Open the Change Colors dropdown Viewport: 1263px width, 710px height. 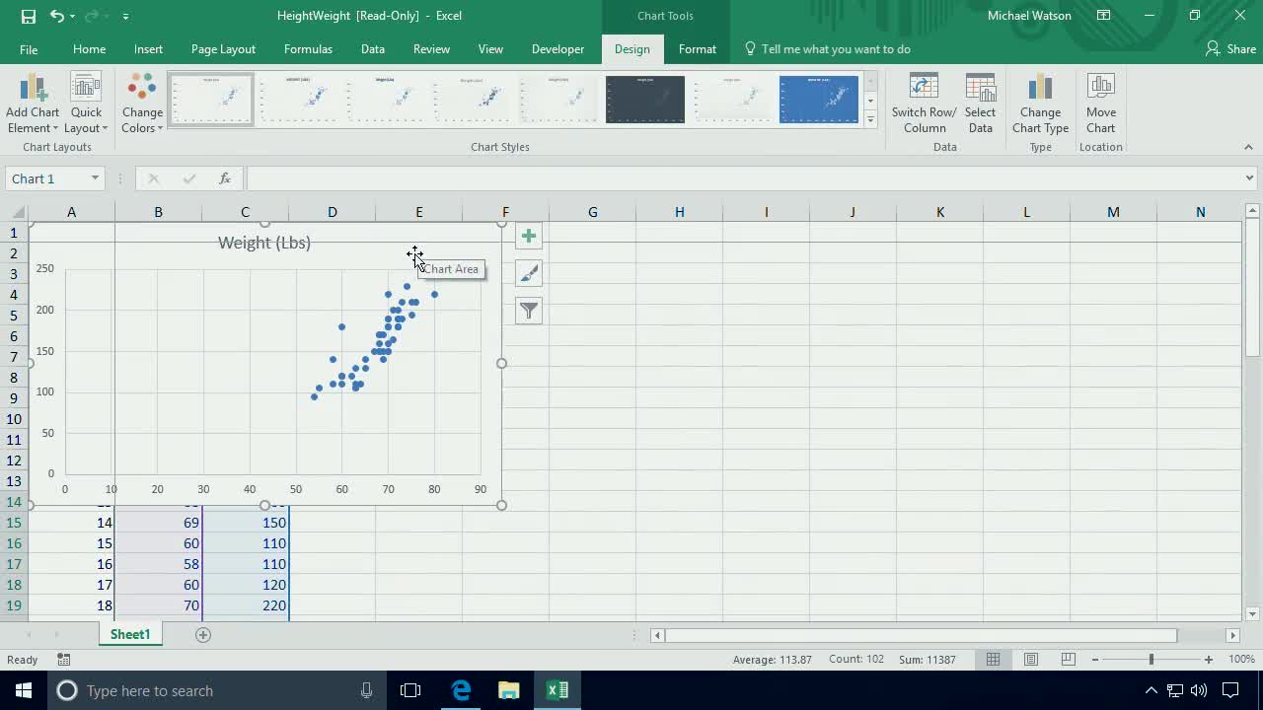click(x=142, y=104)
